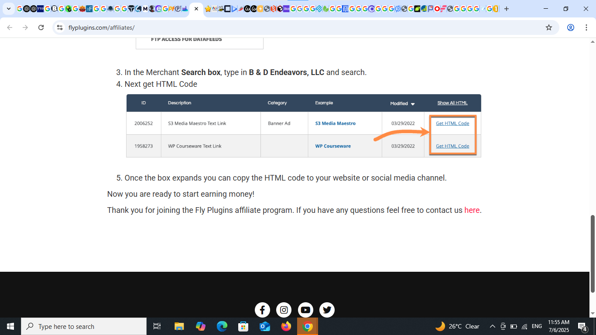Open File Explorer from the taskbar

pos(179,326)
